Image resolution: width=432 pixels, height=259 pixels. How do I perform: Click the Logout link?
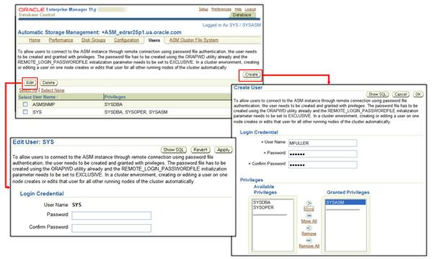click(x=250, y=9)
